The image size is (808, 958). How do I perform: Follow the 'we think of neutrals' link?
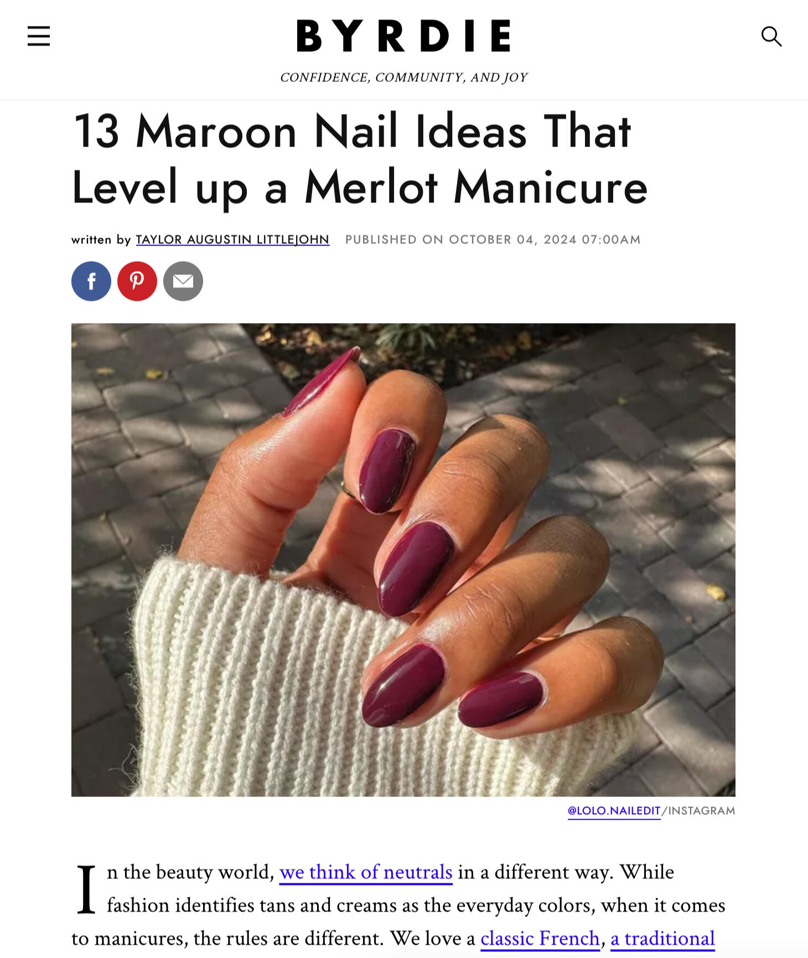click(366, 872)
